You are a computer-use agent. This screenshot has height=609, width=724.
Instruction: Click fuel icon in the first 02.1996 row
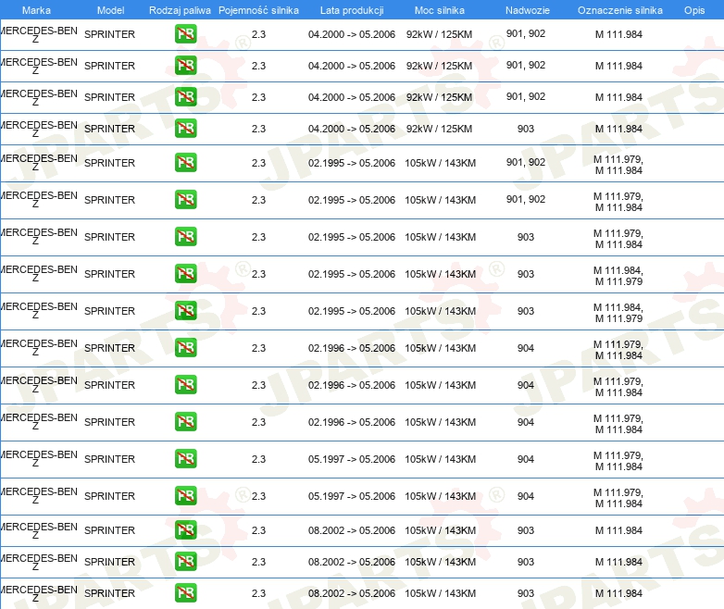pos(185,348)
